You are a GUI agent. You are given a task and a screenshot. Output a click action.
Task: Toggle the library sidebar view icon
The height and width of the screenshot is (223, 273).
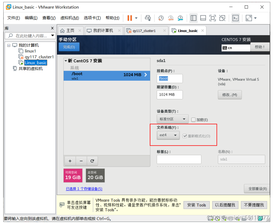pyautogui.click(x=193, y=18)
